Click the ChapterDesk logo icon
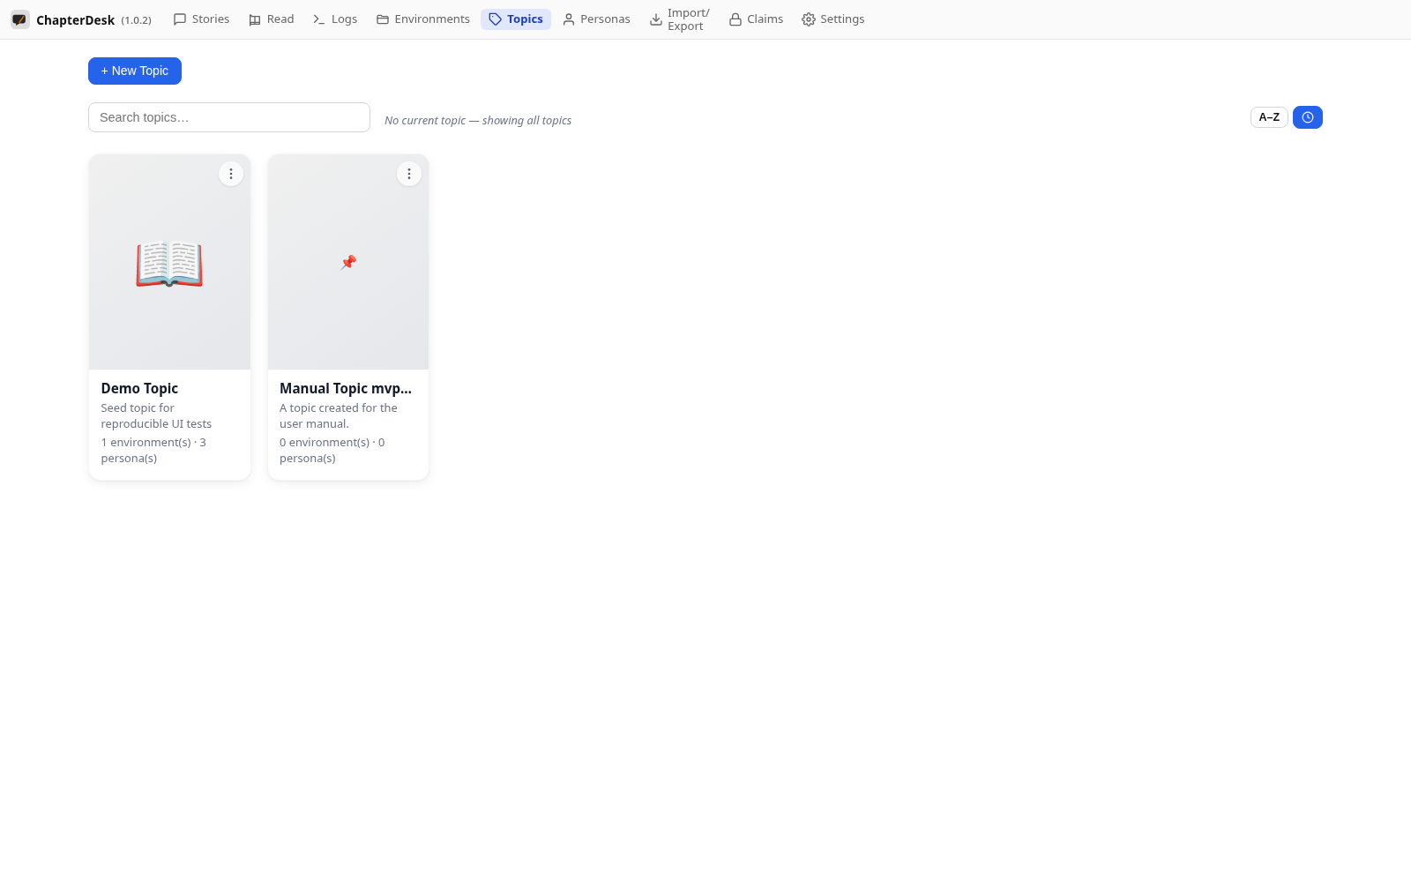The image size is (1411, 882). pos(19,19)
